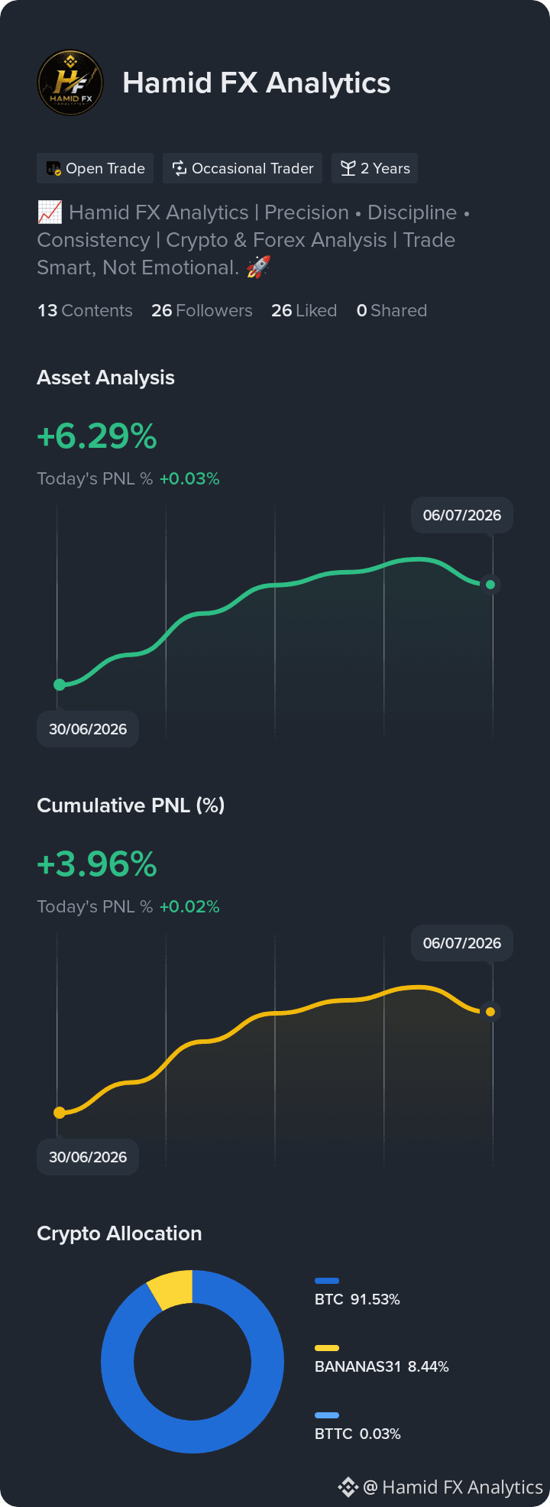550x1507 pixels.
Task: Click the Open Trade badge icon
Action: 53,169
